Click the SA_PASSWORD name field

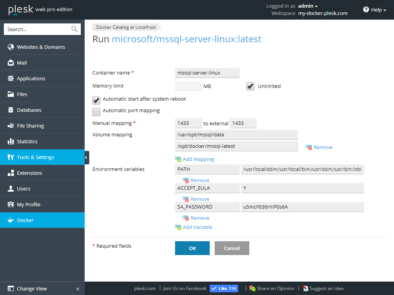pyautogui.click(x=207, y=207)
